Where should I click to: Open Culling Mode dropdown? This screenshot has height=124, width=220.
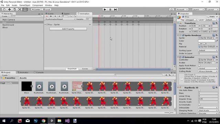pyautogui.click(x=208, y=71)
